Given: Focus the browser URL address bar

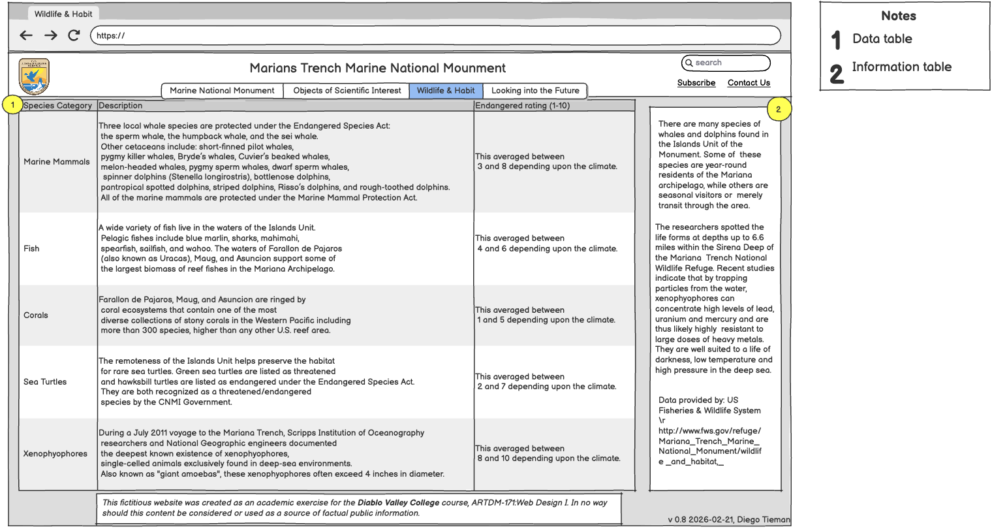Looking at the screenshot, I should [x=435, y=35].
